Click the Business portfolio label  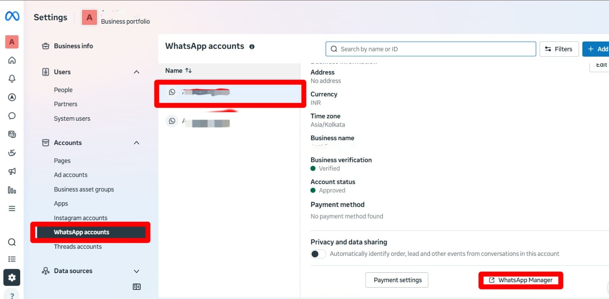(125, 21)
